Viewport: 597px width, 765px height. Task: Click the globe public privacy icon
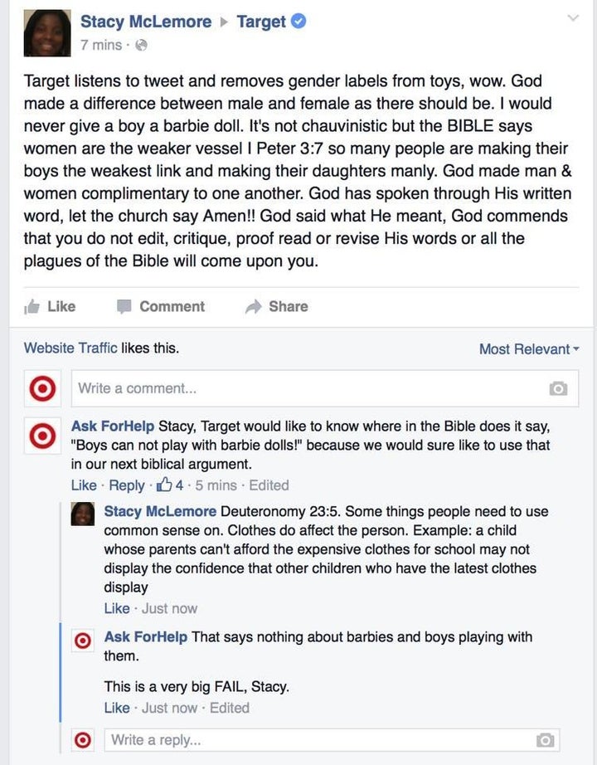[141, 46]
